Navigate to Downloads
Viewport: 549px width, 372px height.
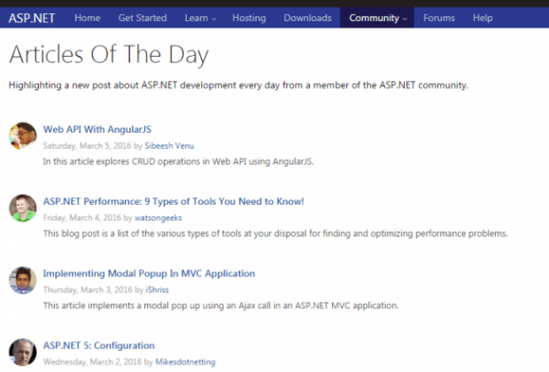pos(307,18)
